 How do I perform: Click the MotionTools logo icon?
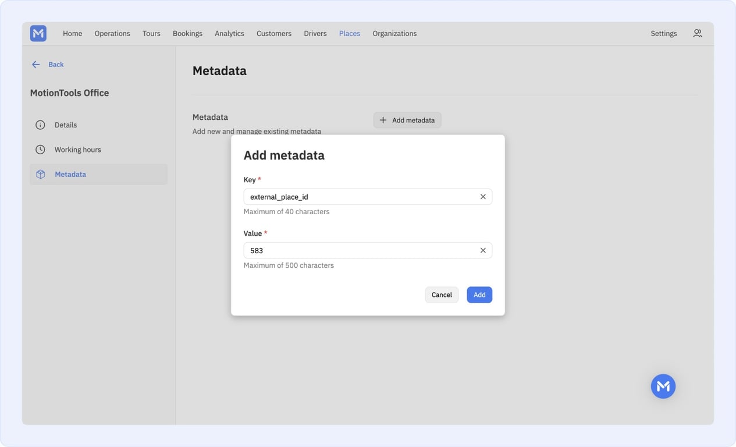pyautogui.click(x=38, y=33)
